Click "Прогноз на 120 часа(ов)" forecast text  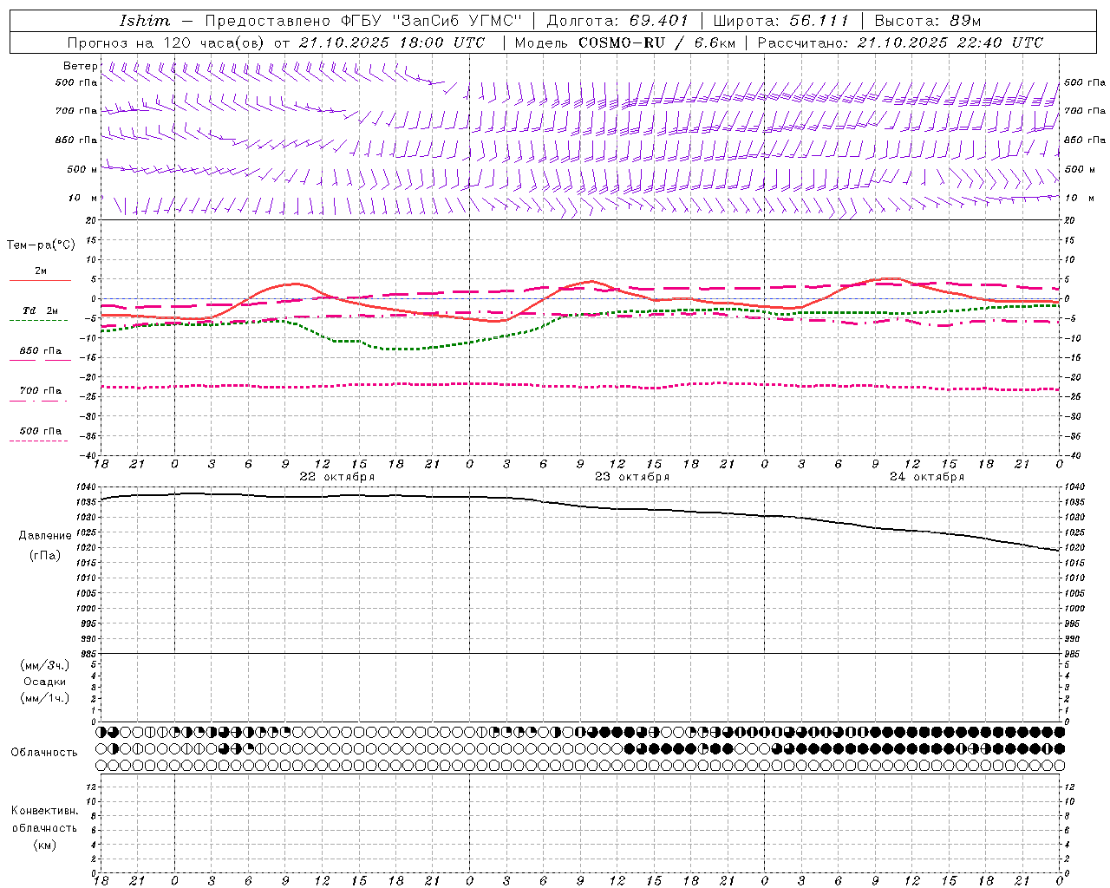click(x=166, y=42)
